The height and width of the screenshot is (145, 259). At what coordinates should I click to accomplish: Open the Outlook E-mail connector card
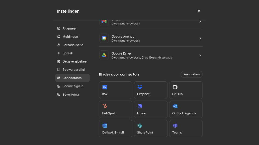(x=115, y=129)
